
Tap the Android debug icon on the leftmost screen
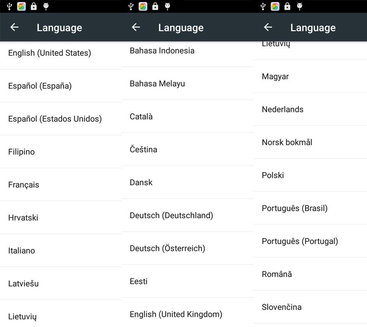click(46, 6)
